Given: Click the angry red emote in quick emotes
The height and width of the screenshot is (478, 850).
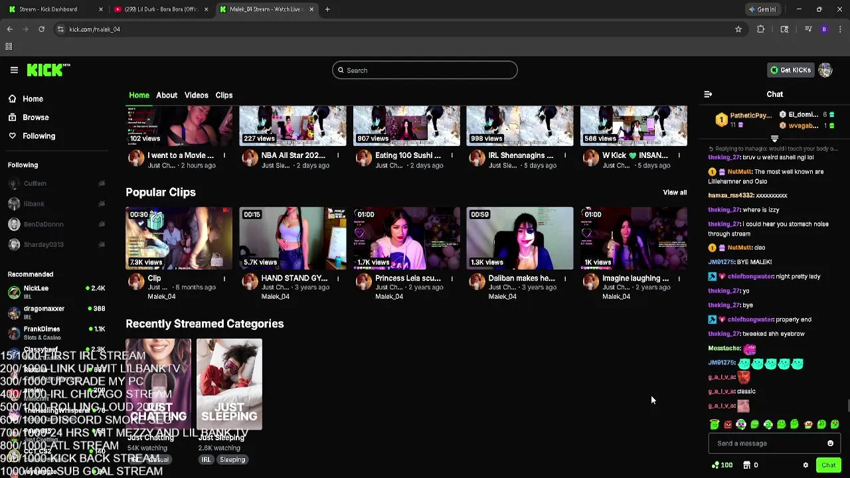Looking at the screenshot, I should coord(728,425).
